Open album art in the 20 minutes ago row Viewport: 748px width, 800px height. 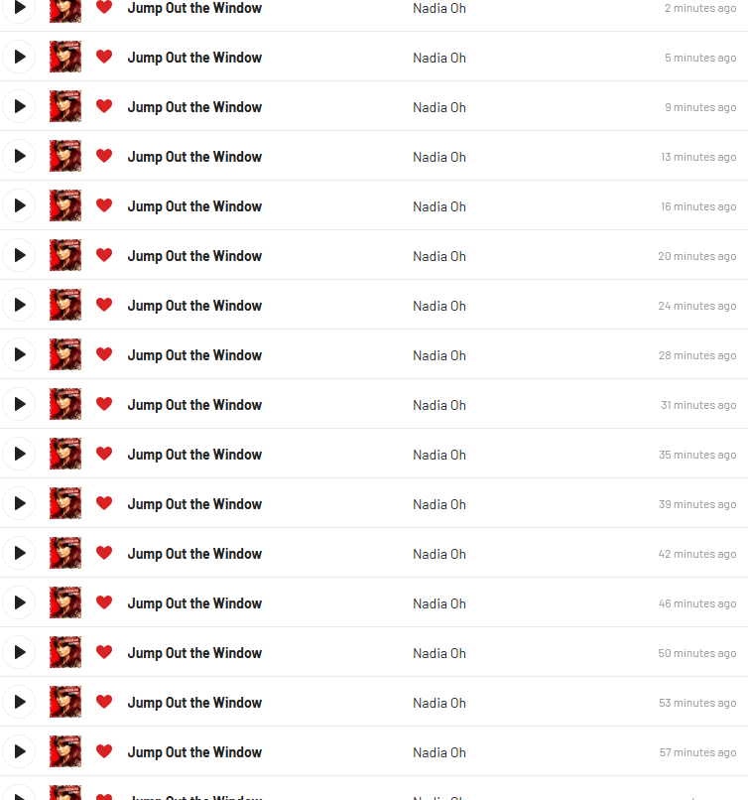coord(65,255)
